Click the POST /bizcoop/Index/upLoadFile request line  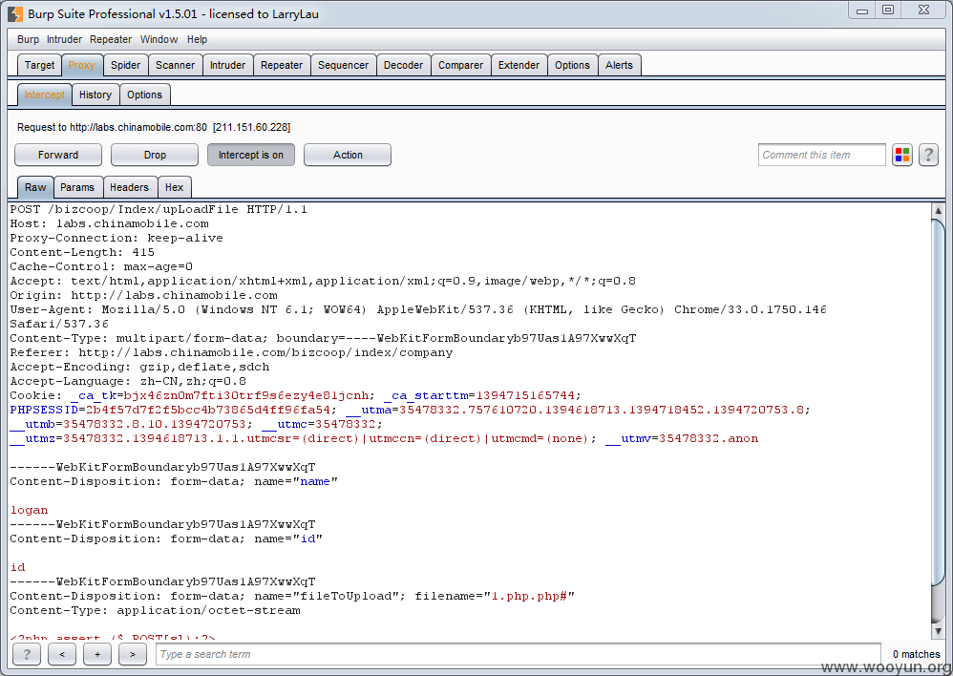pos(159,209)
